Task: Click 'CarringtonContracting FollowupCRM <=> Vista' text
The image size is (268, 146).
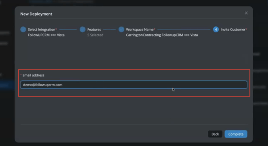Action: [x=162, y=35]
